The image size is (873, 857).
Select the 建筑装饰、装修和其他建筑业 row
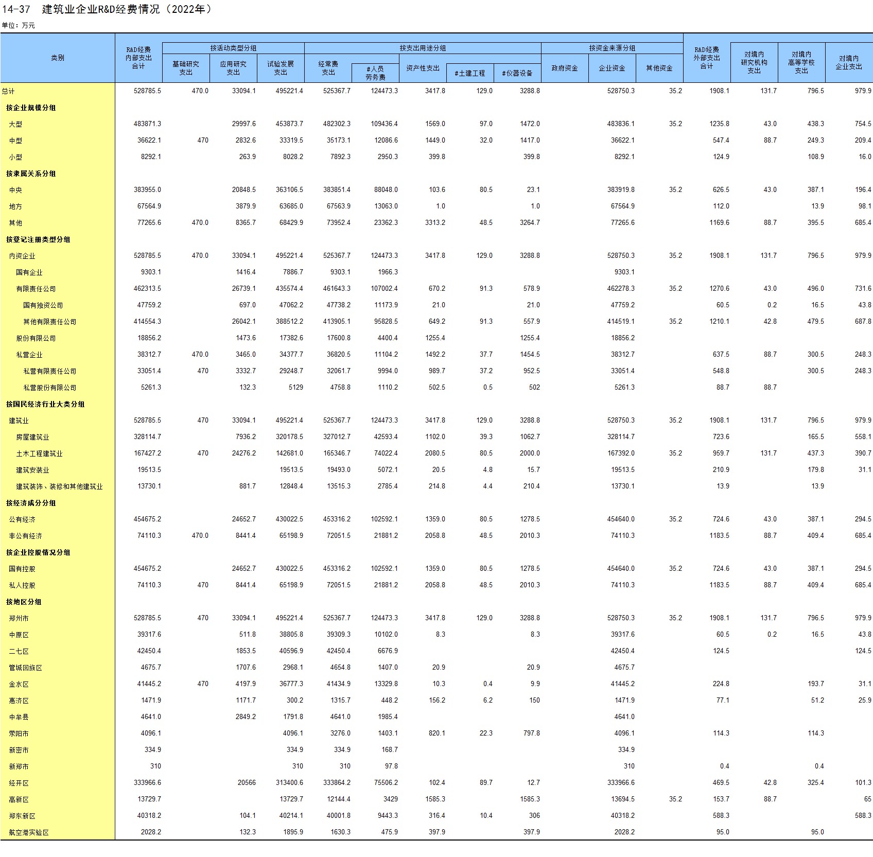[59, 486]
